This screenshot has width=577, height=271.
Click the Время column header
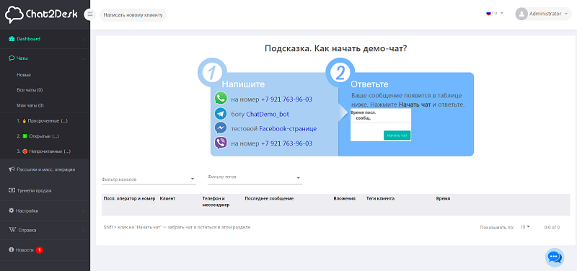pyautogui.click(x=443, y=198)
